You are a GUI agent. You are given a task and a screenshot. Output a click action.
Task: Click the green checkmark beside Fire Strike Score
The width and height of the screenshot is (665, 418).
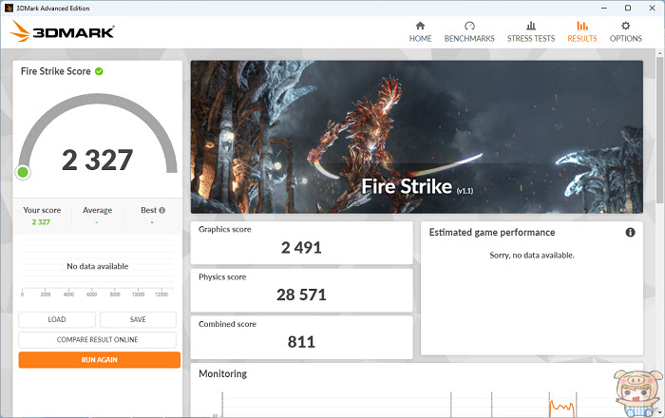click(x=99, y=71)
